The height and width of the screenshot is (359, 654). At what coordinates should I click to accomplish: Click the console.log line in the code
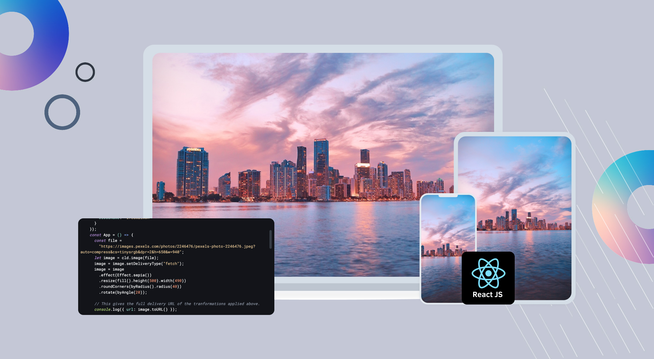tap(135, 309)
